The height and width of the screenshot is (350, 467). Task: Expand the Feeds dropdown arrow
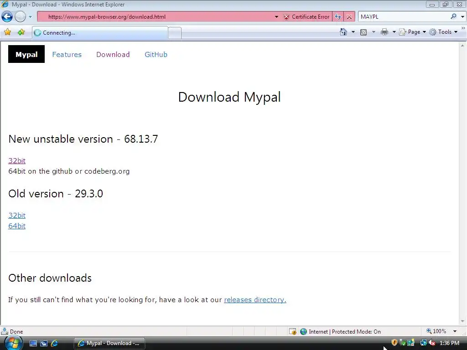pos(374,32)
